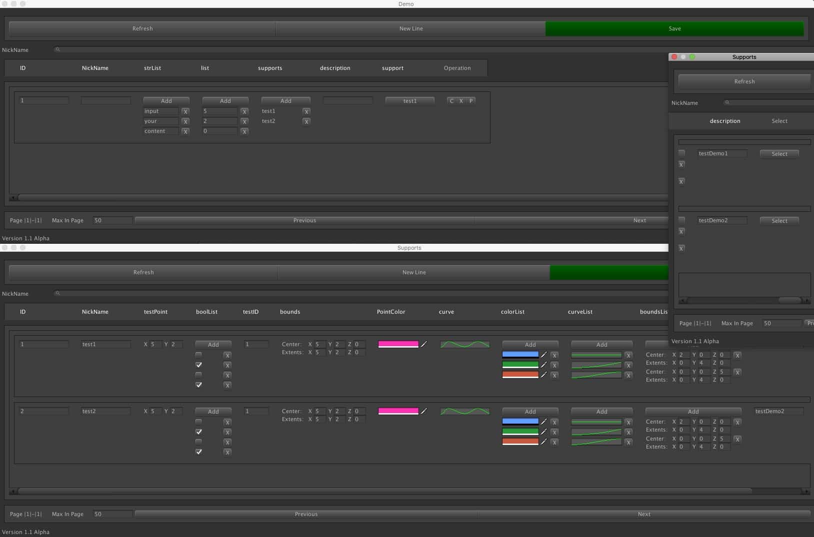Add a colorList entry for test2
Viewport: 814px width, 537px height.
coord(530,412)
